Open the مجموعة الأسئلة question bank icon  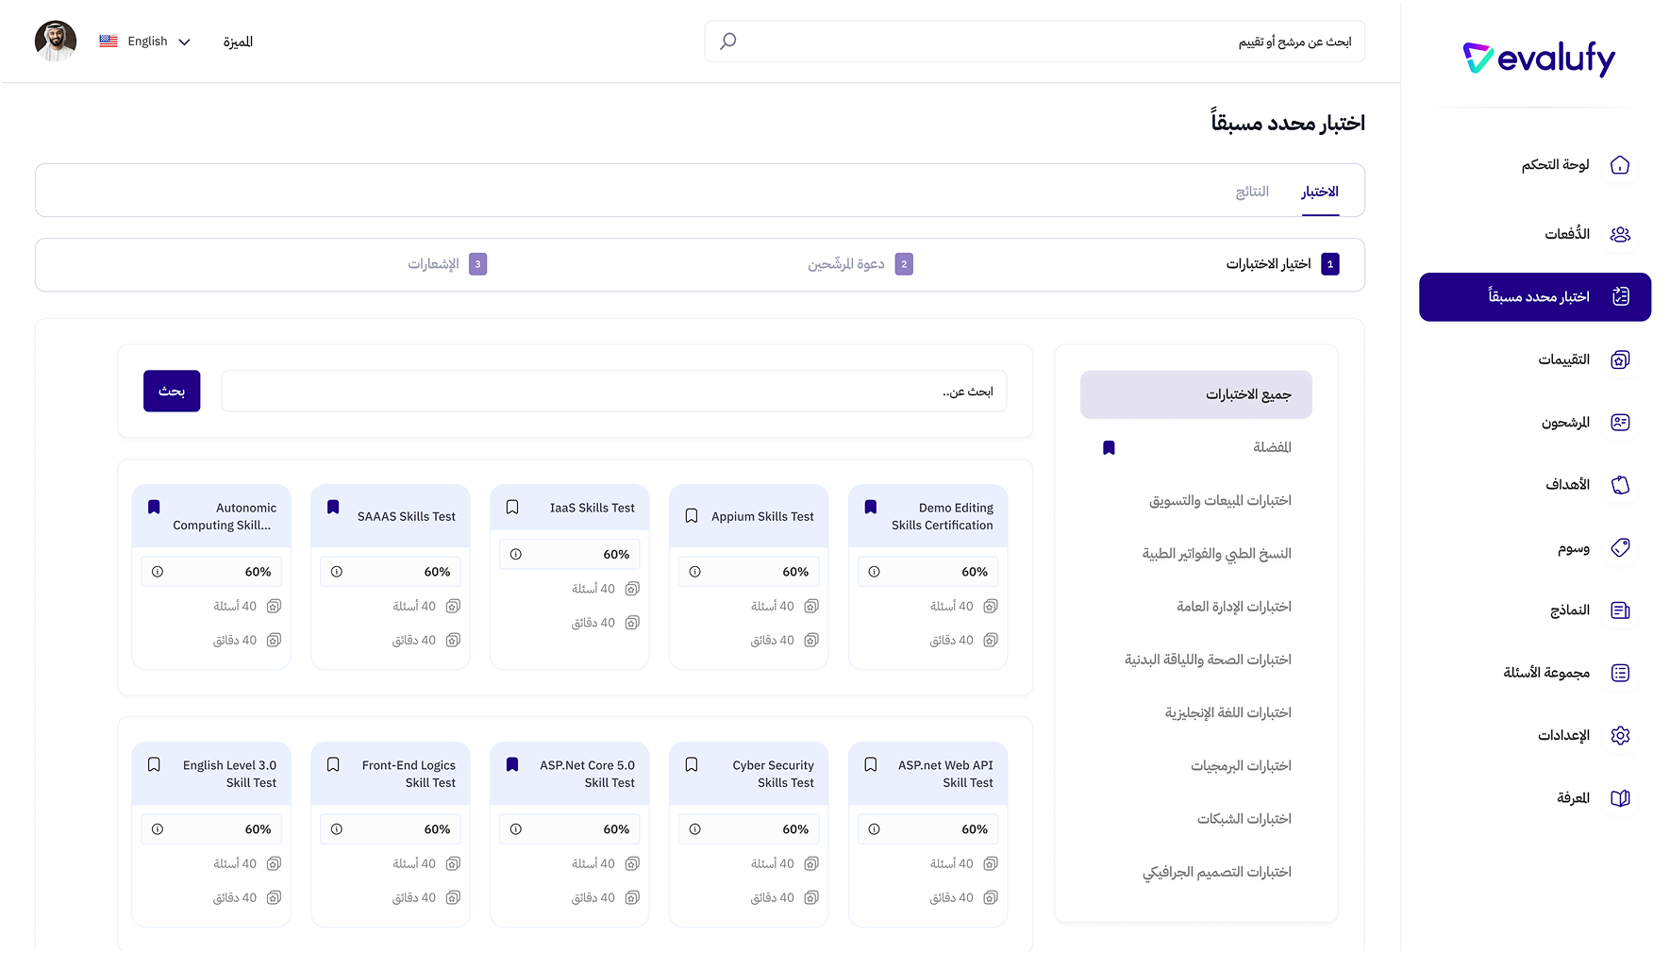pyautogui.click(x=1621, y=673)
